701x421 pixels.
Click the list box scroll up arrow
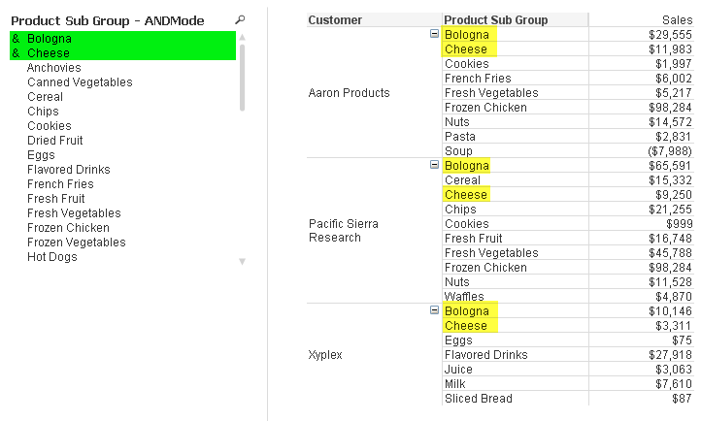click(243, 37)
